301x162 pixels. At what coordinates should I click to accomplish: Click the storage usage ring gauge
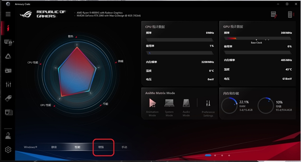[266, 106]
